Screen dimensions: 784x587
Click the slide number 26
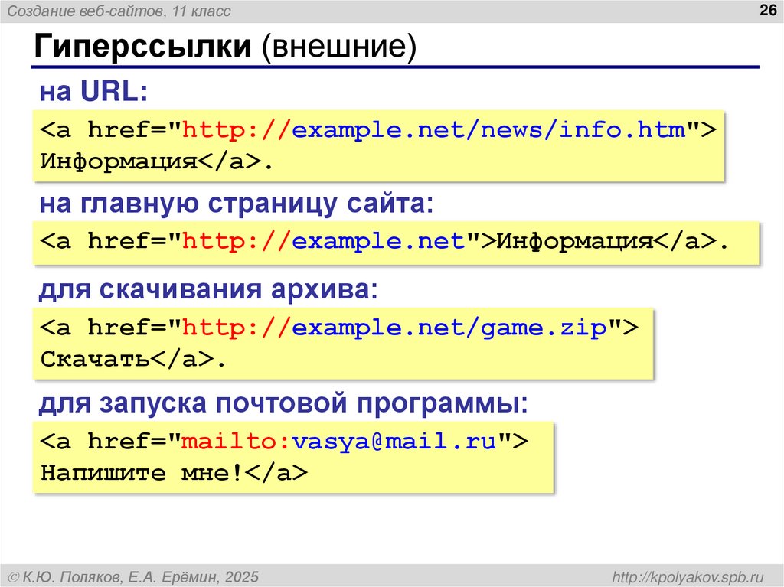pyautogui.click(x=767, y=10)
